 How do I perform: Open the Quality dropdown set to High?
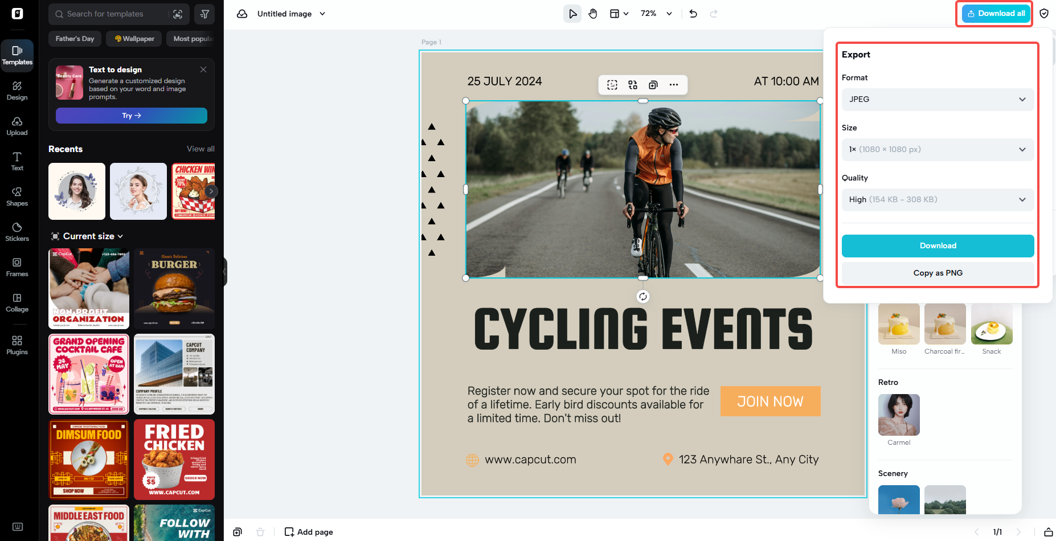point(937,199)
